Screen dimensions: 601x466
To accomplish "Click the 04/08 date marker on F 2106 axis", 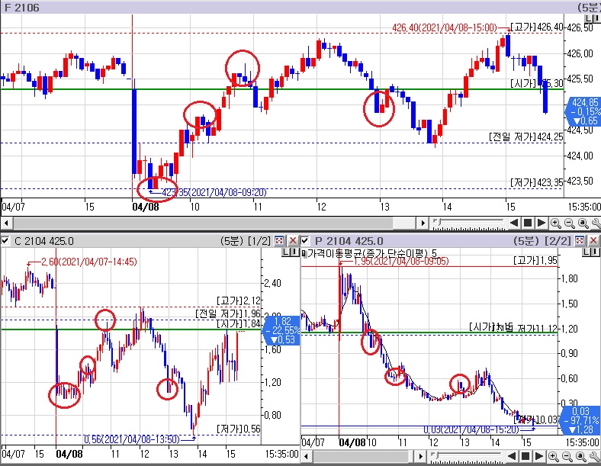I will coord(145,207).
